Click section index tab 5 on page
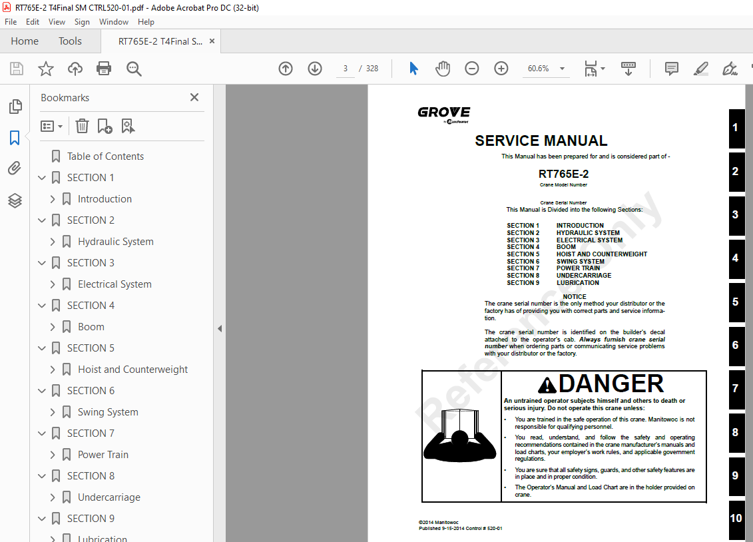Screen dimensions: 753x542 pos(736,302)
